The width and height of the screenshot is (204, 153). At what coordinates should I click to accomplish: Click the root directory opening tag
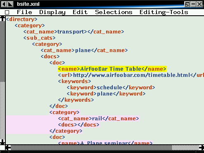[21, 19]
